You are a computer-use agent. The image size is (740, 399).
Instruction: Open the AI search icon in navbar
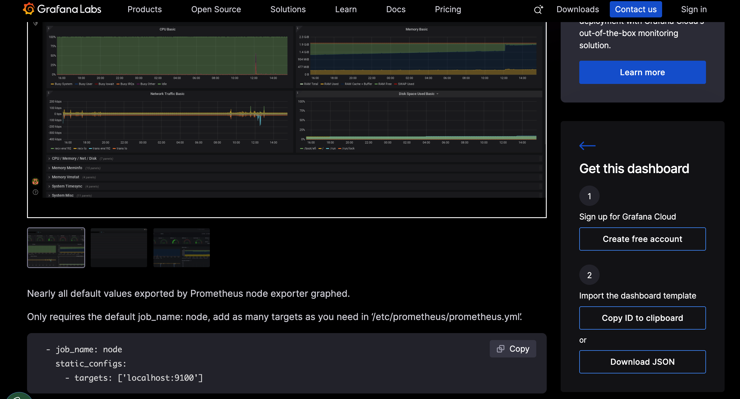click(x=538, y=10)
